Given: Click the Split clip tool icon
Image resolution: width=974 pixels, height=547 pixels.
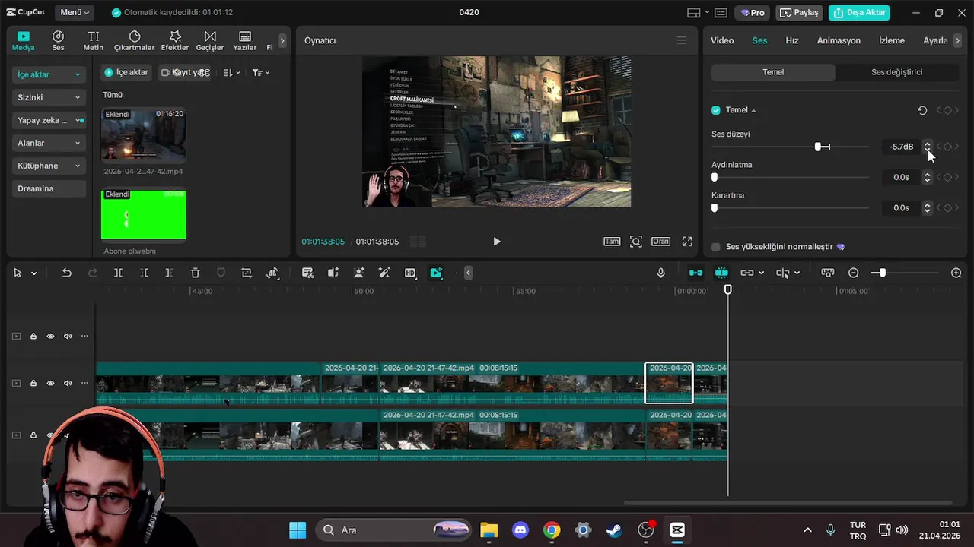Looking at the screenshot, I should coord(118,273).
